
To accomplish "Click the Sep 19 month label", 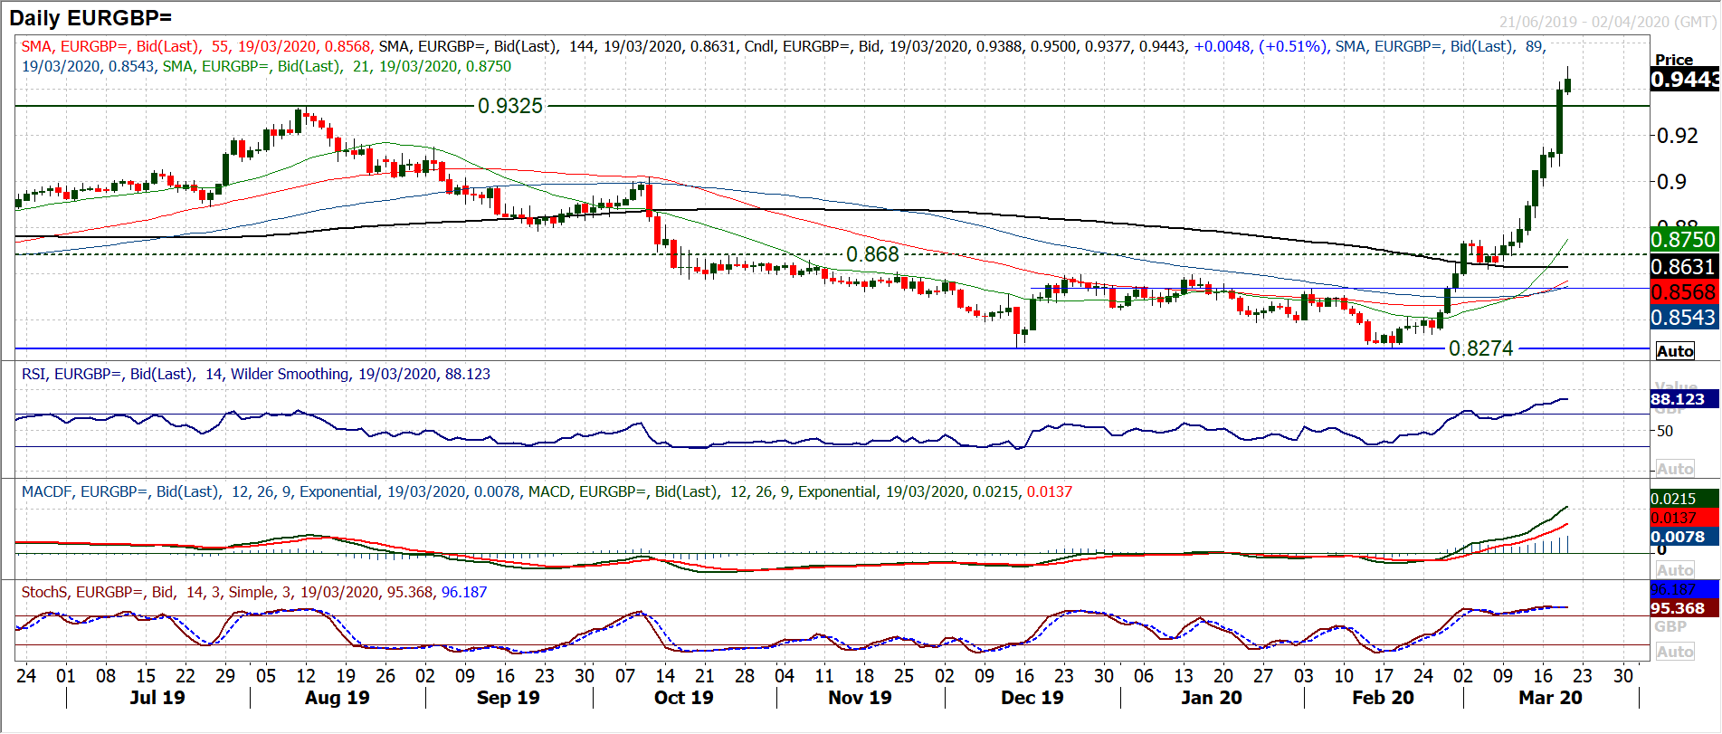I will coord(509,698).
